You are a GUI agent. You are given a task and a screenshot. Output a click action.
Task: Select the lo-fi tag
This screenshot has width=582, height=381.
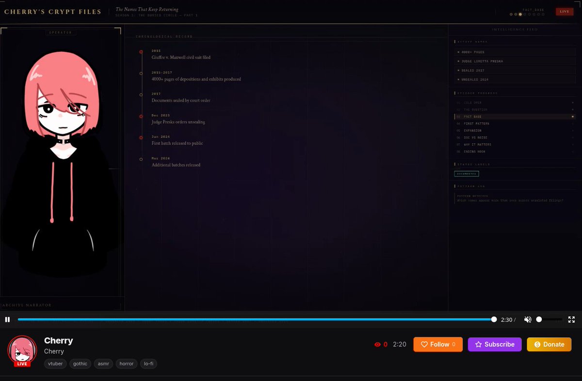[x=149, y=364]
